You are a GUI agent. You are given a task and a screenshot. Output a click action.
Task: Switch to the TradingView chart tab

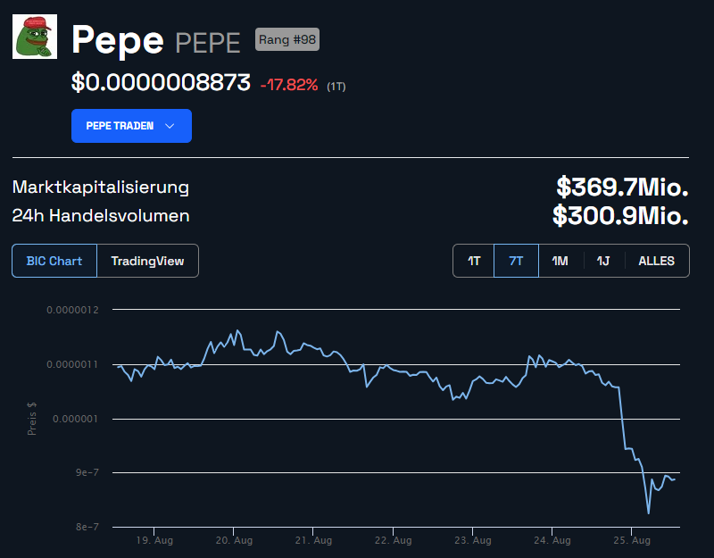[x=148, y=261]
